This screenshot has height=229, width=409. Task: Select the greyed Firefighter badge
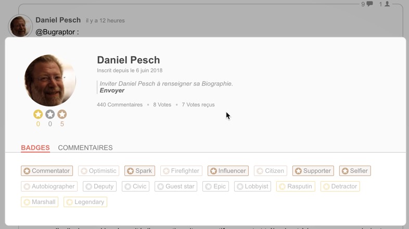[x=181, y=171]
